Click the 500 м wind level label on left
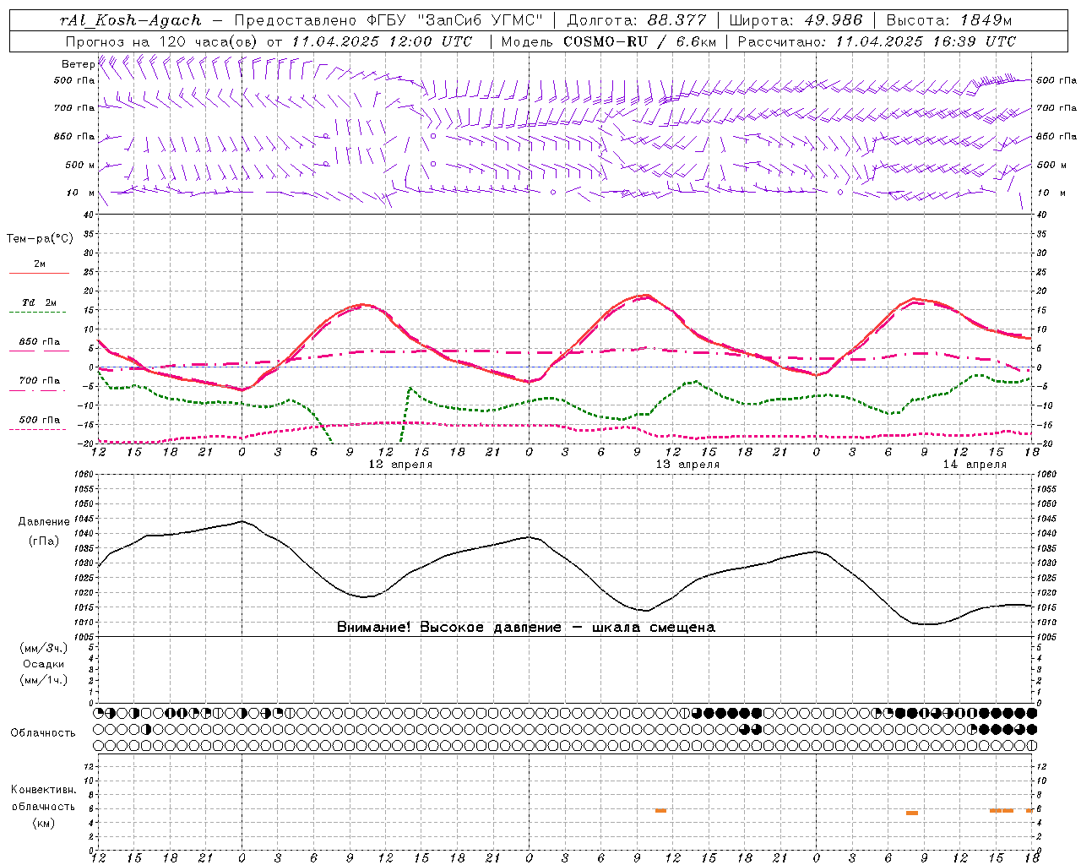Image resolution: width=1081 pixels, height=865 pixels. (x=80, y=165)
